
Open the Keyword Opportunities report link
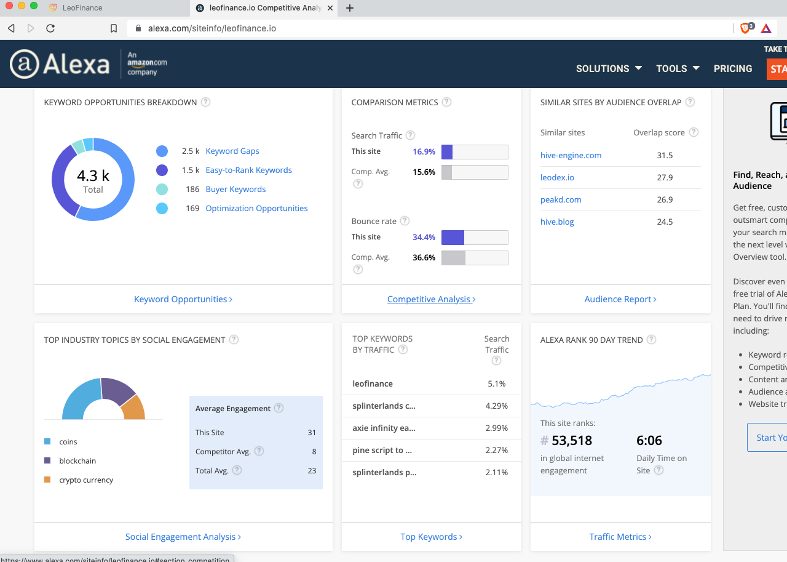tap(183, 299)
